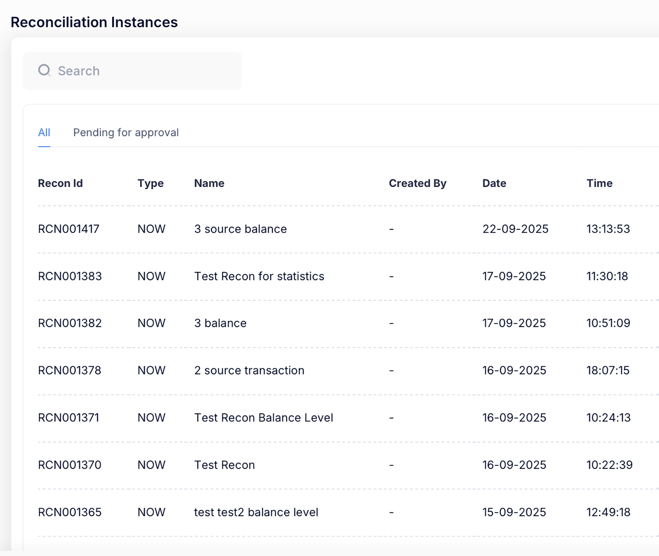Open the Pending for approval tab
The width and height of the screenshot is (659, 556).
126,132
